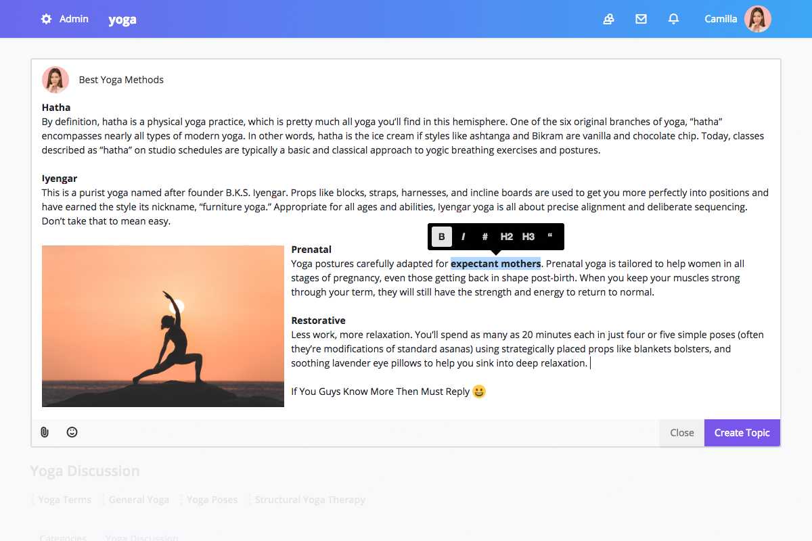812x541 pixels.
Task: Insert a hash tag from the formatting popup
Action: tap(484, 237)
